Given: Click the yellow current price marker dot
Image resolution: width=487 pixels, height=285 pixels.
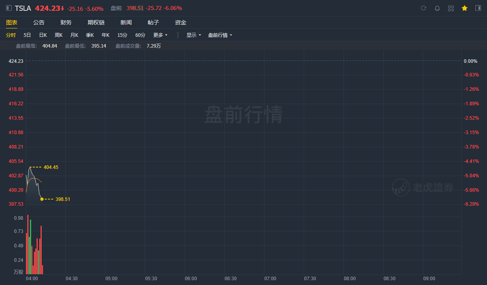Looking at the screenshot, I should pyautogui.click(x=42, y=199).
